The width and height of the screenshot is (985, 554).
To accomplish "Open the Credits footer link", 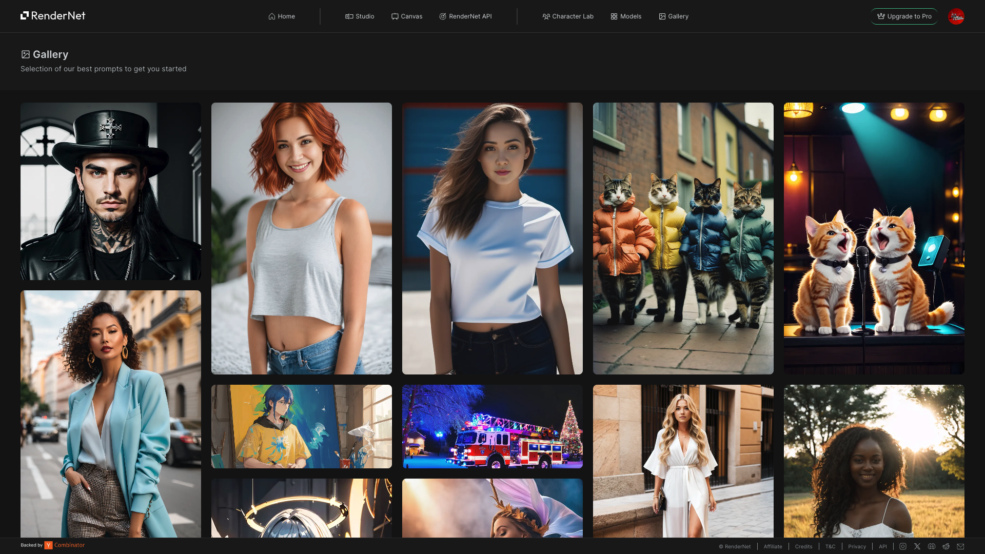I will pyautogui.click(x=803, y=547).
